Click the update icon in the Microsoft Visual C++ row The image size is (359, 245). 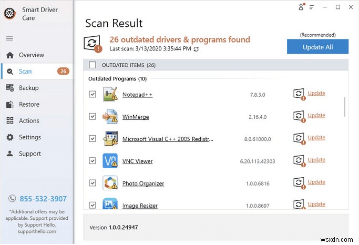[x=300, y=139]
